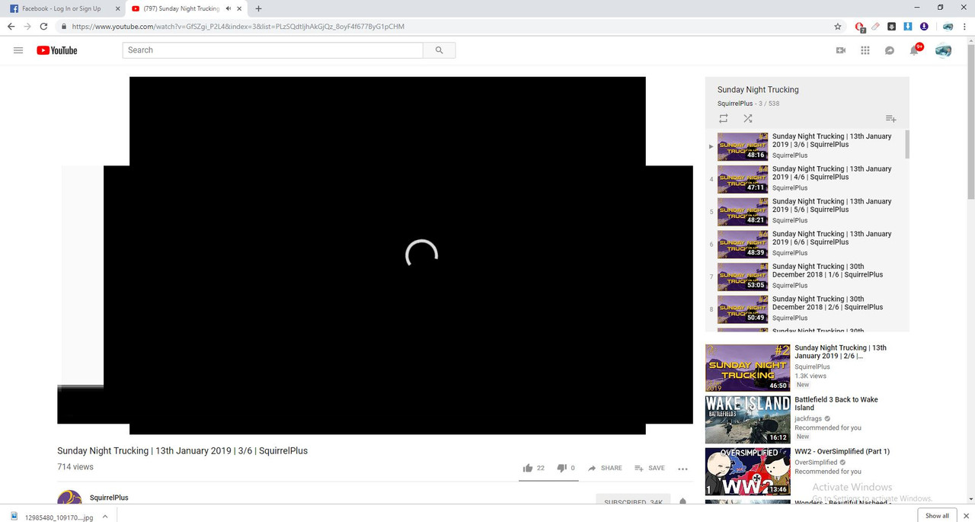Click Show all downloads
975x522 pixels.
coord(937,516)
